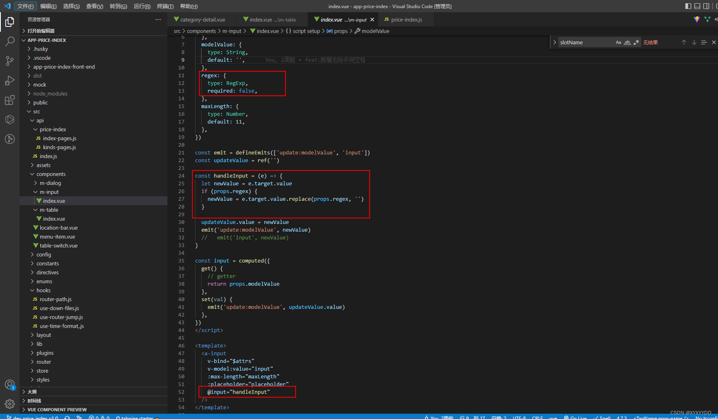Expand the 时间线 timeline section

click(x=93, y=401)
